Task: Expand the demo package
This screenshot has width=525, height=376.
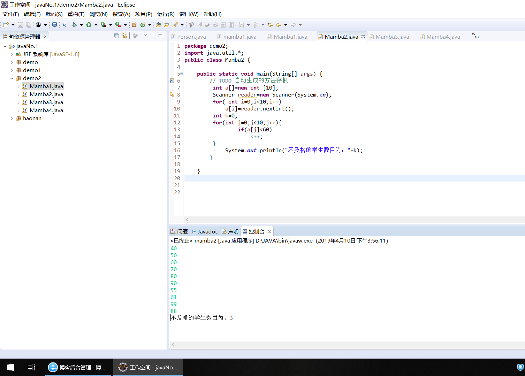Action: (x=12, y=62)
